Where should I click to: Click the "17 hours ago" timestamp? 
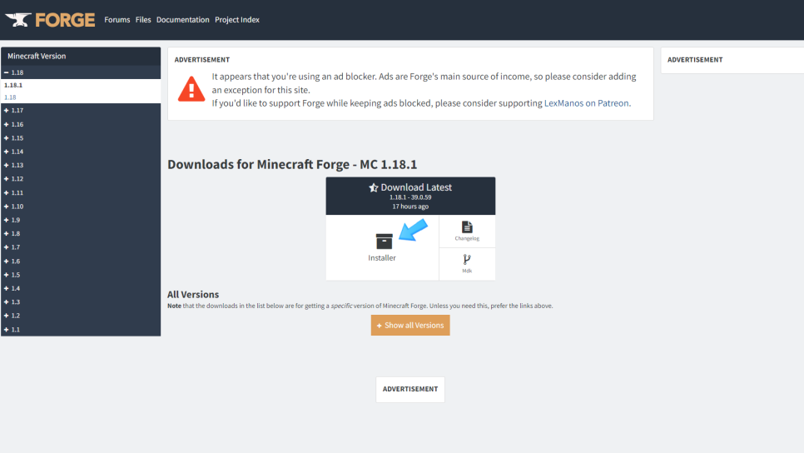410,207
